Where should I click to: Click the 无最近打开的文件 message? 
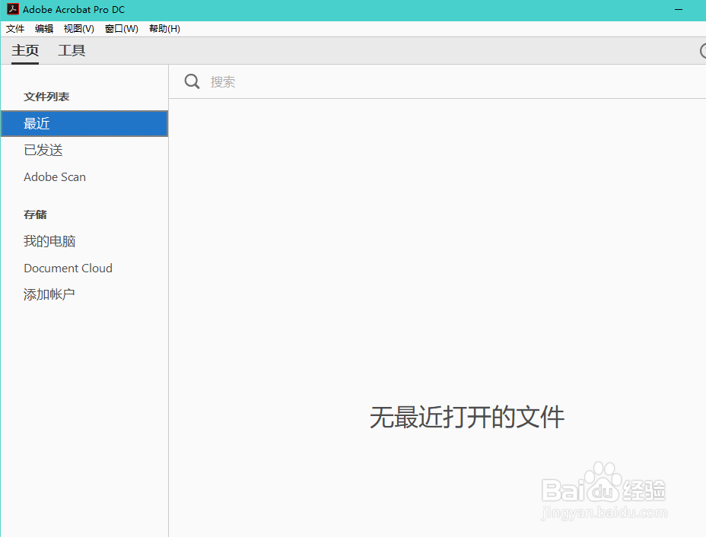(467, 417)
